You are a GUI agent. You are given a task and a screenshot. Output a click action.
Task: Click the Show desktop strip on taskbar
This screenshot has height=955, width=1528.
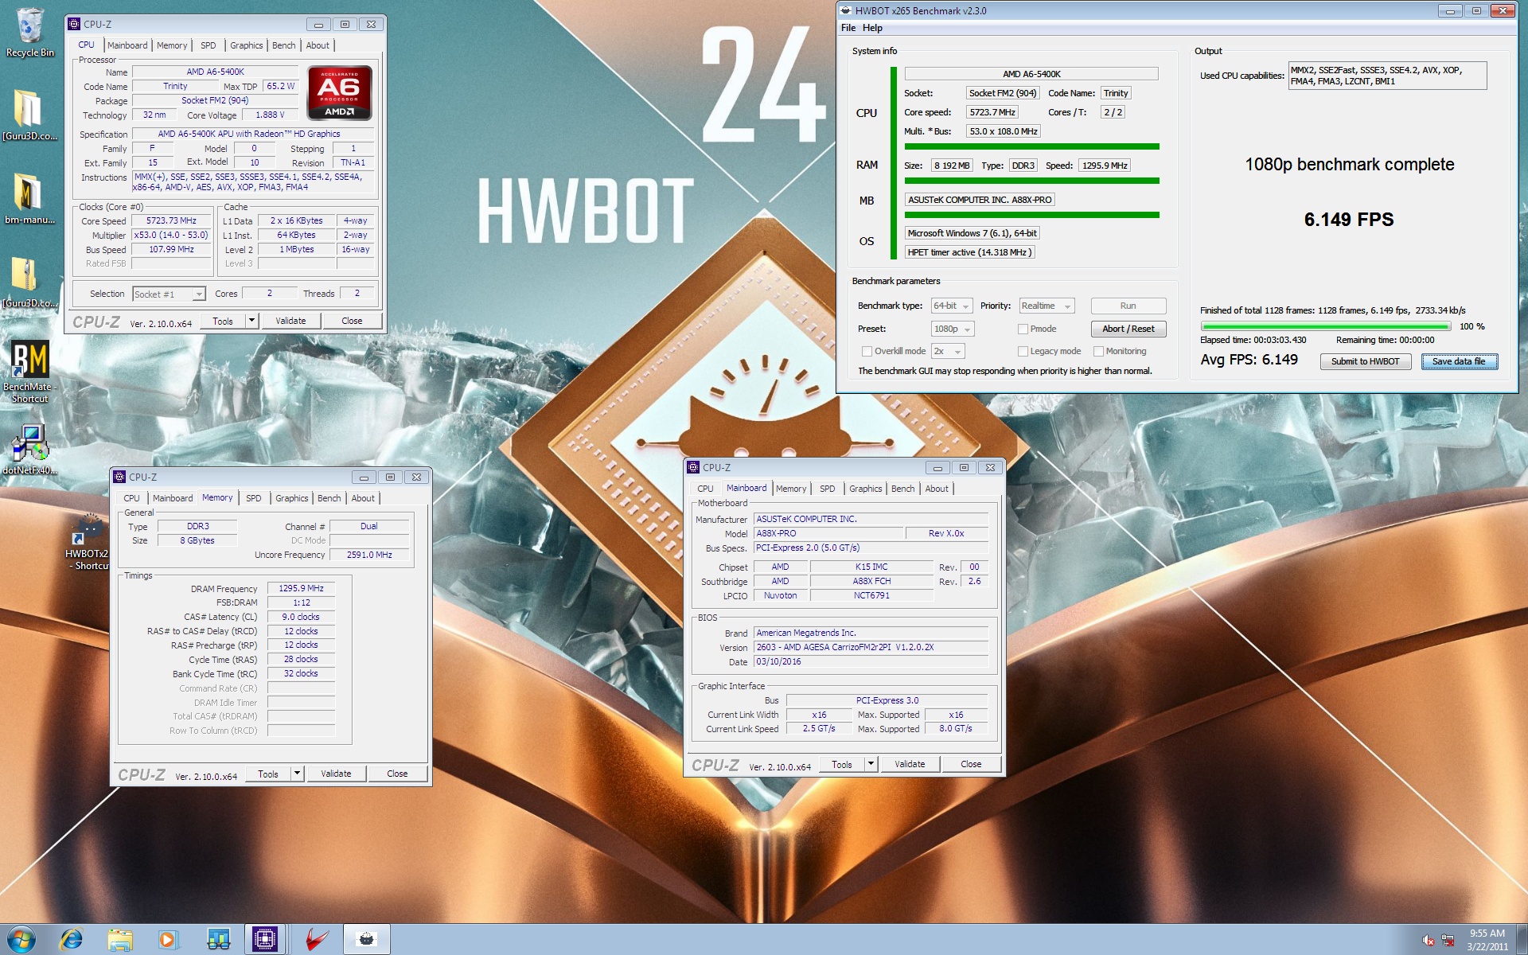click(1522, 940)
